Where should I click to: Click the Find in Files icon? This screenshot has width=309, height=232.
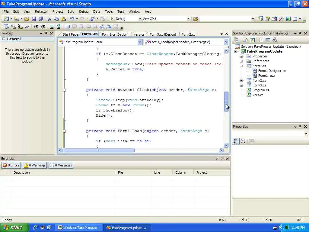point(196,19)
